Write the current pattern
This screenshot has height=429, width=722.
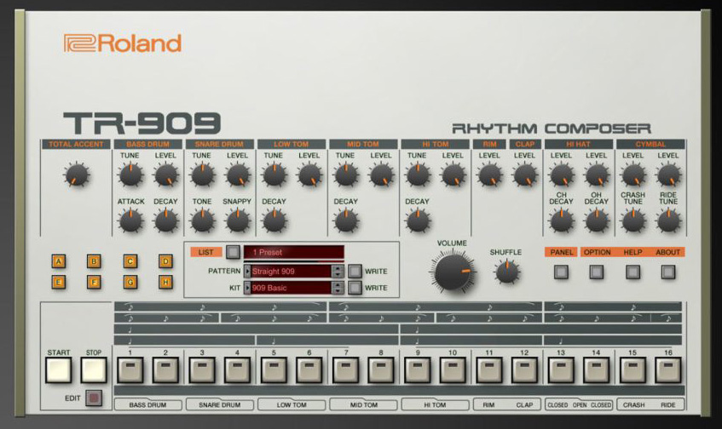click(355, 272)
